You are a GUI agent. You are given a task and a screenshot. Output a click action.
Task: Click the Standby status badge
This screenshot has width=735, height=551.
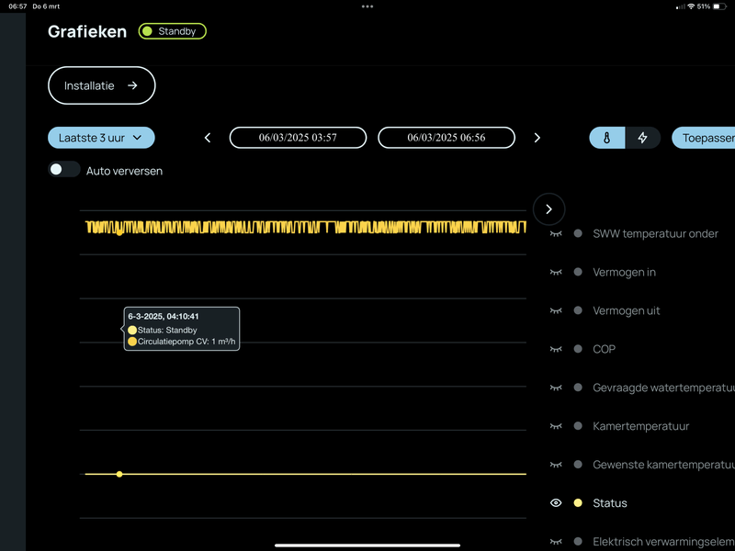[173, 31]
